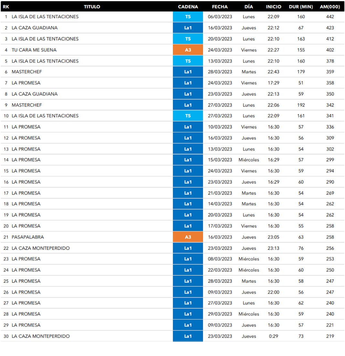The height and width of the screenshot is (356, 345).
Task: Click the orange A3 badge in the Pasapalabra row
Action: coord(188,237)
